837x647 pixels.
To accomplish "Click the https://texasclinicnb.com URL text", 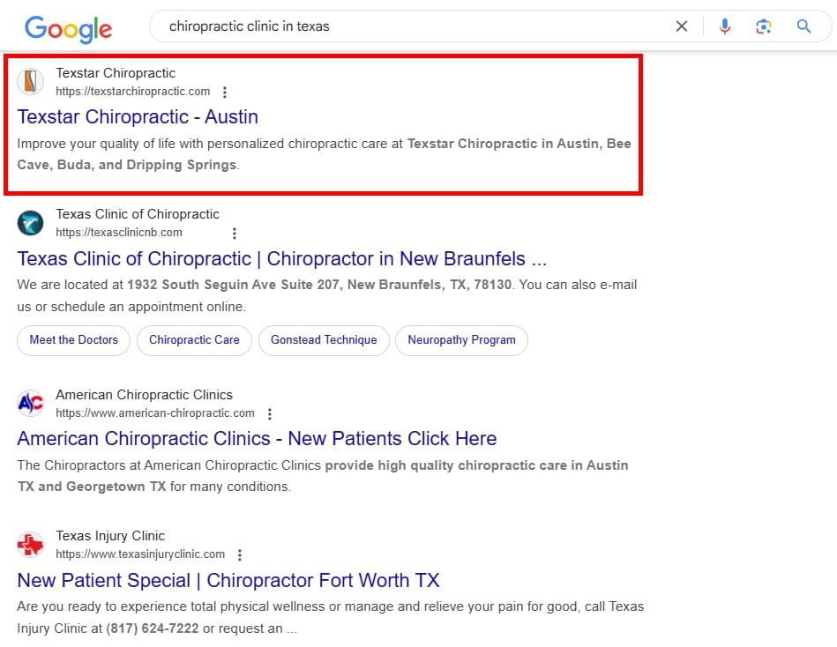I will click(x=119, y=233).
